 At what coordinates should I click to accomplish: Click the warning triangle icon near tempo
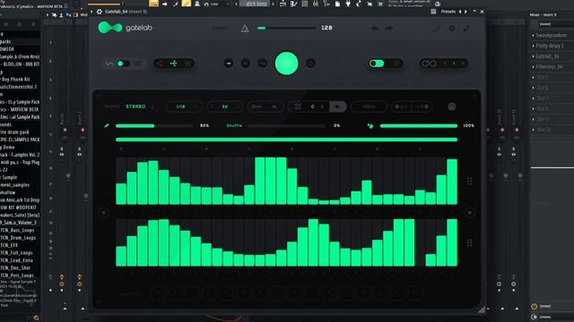click(245, 29)
